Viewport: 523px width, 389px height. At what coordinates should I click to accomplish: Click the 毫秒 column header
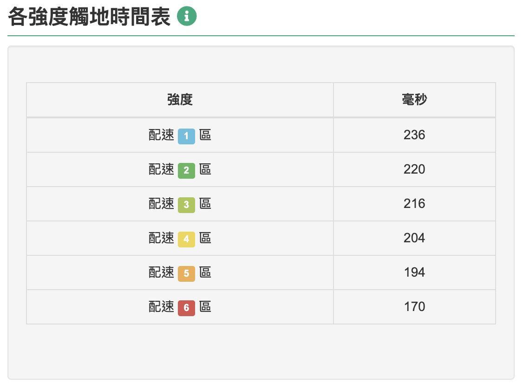(414, 100)
